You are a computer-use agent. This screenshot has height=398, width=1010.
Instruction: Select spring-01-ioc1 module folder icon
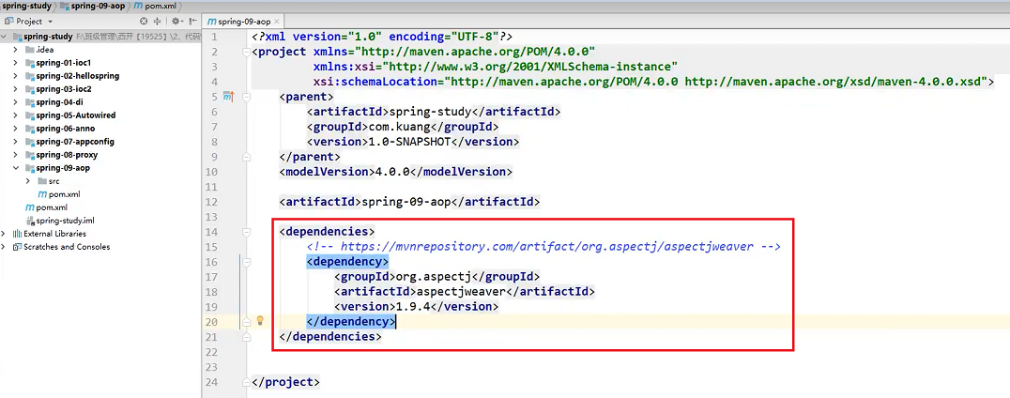click(x=30, y=63)
